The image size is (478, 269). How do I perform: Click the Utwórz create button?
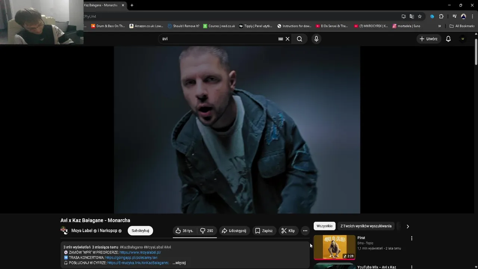[428, 39]
